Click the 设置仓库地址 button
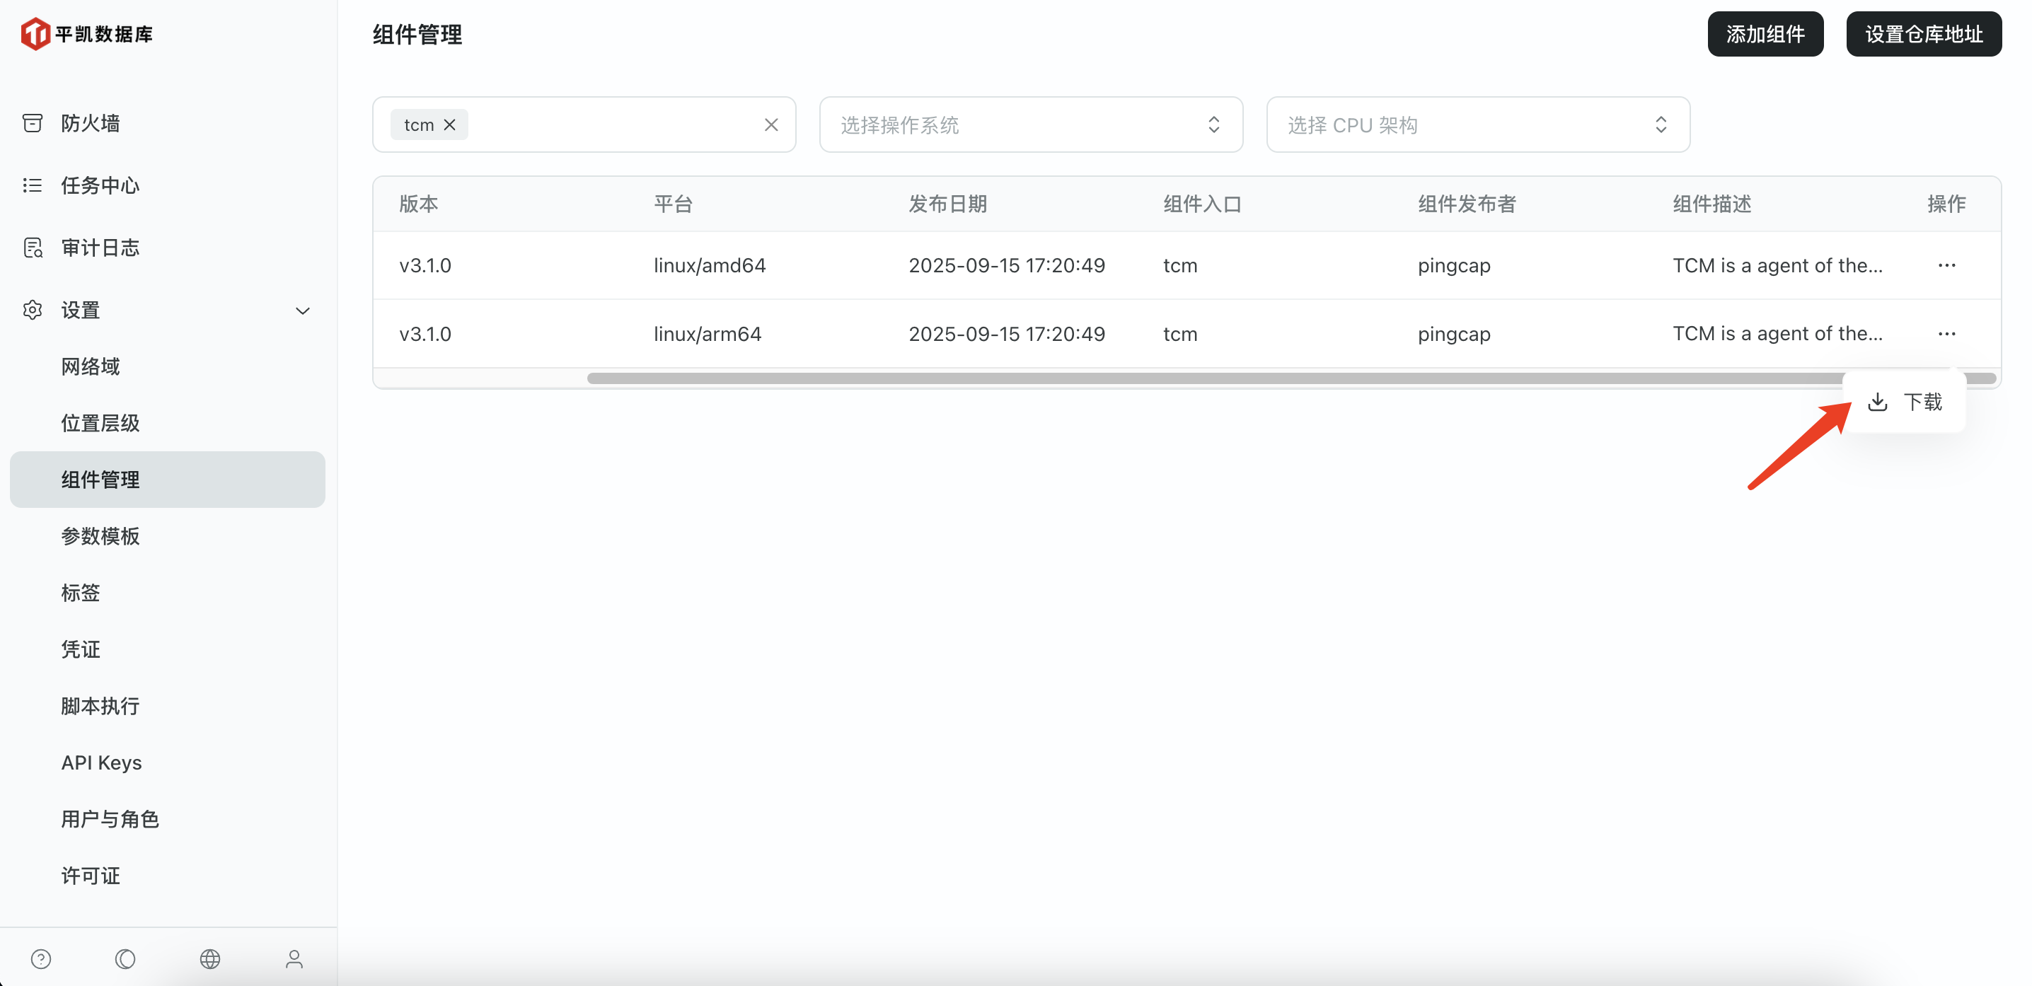Viewport: 2032px width, 986px height. click(1923, 34)
